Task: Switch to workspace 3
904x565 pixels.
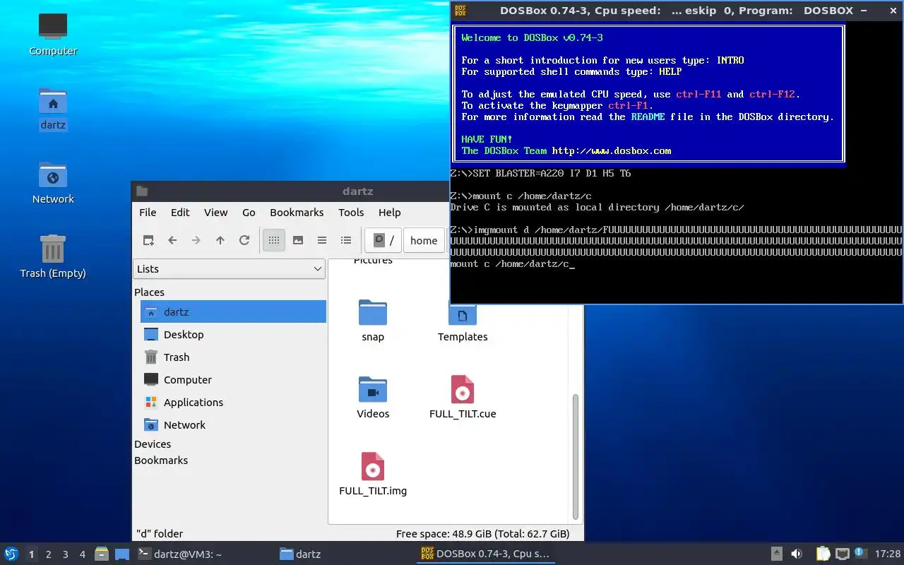Action: point(65,554)
